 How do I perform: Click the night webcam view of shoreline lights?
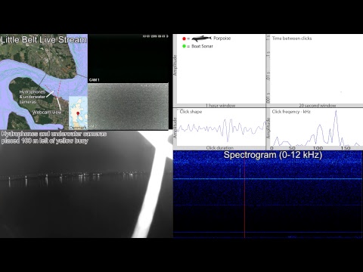click(86, 184)
